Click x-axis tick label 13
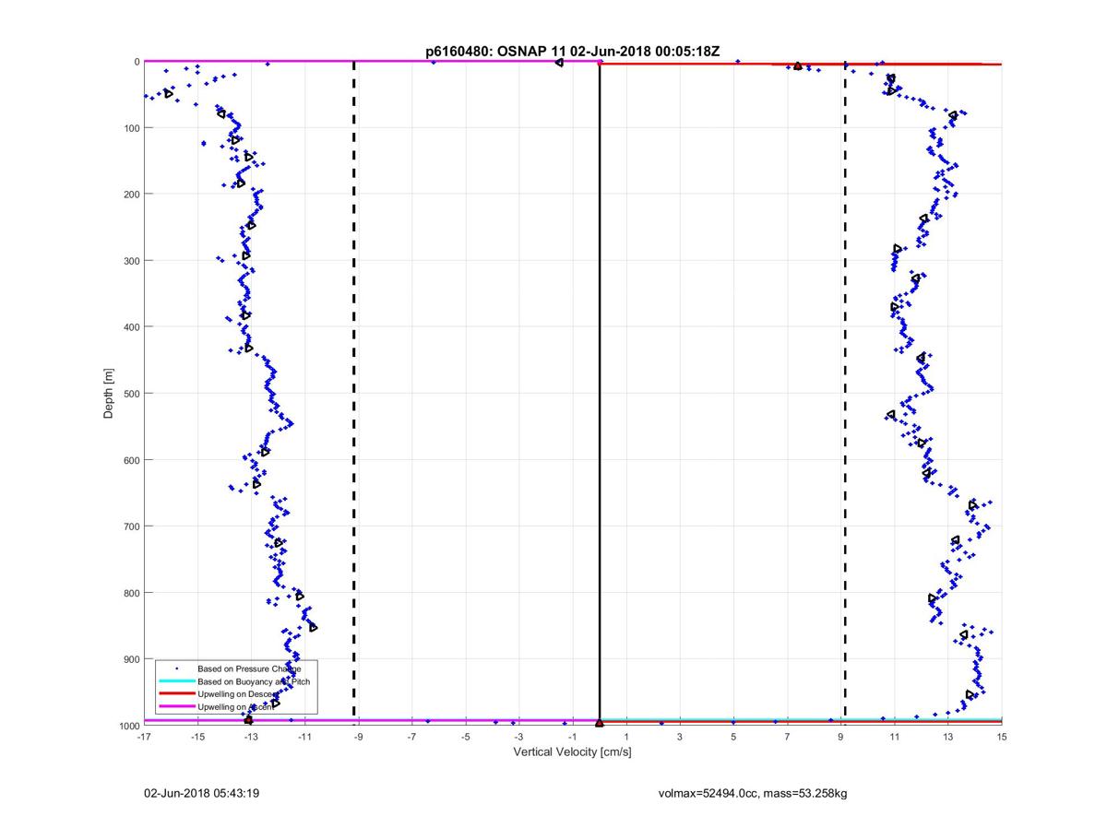Viewport: 1107px width, 816px height. pos(948,737)
